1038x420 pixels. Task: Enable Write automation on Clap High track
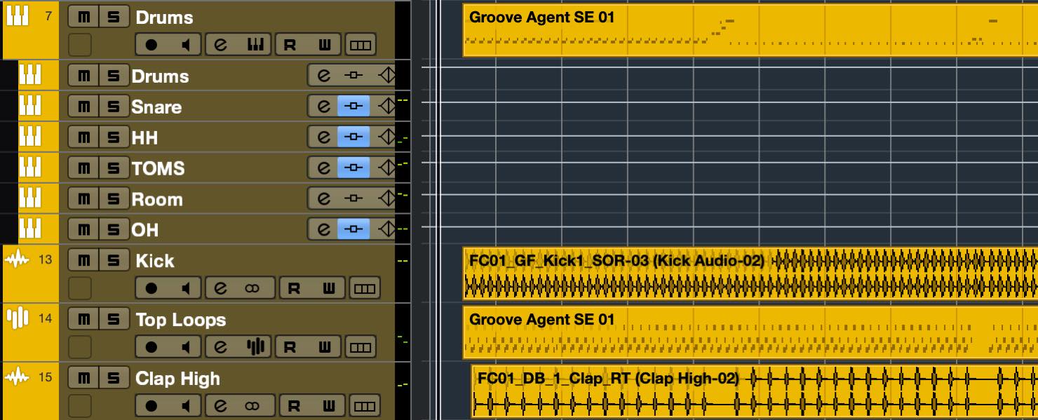pyautogui.click(x=328, y=406)
